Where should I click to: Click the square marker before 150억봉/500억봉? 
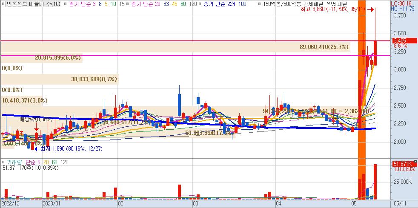[x=260, y=4]
